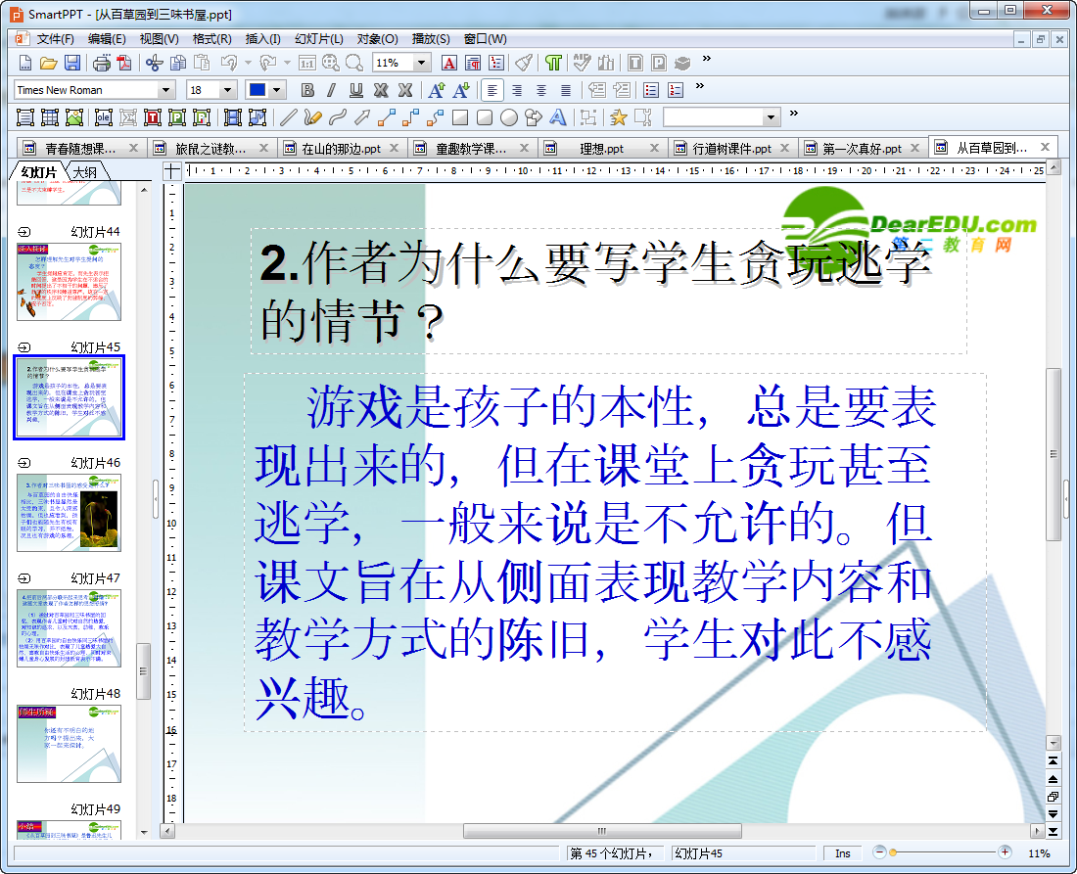Click the zoom in plus button

[x=1005, y=852]
